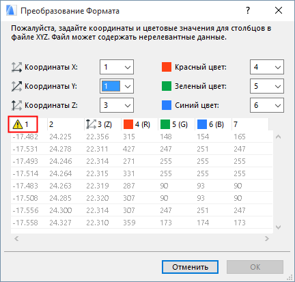295x282 pixels.
Task: Click the scroll up arrow of the table
Action: click(278, 137)
